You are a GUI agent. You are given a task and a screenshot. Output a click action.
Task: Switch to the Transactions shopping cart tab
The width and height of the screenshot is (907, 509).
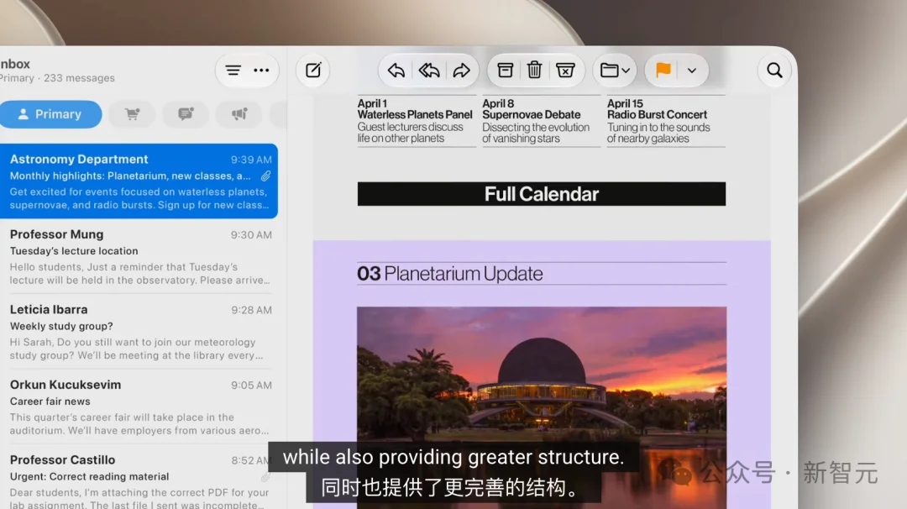click(132, 114)
